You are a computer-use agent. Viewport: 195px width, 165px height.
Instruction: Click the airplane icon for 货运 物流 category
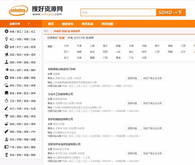tap(6, 55)
